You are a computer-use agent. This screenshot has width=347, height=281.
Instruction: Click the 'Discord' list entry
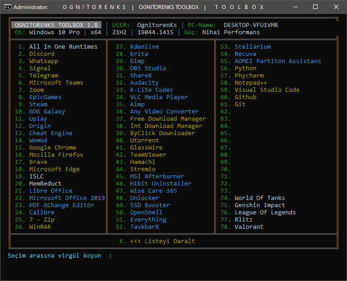point(42,54)
